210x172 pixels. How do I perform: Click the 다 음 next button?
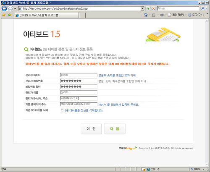(x=115, y=129)
